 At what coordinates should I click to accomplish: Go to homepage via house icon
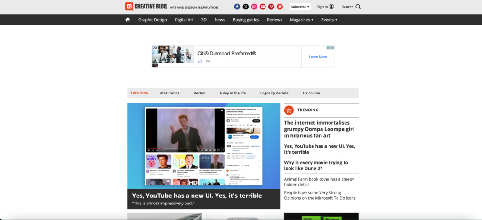[x=128, y=20]
